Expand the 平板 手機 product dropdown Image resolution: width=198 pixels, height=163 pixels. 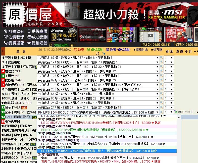pos(98,67)
